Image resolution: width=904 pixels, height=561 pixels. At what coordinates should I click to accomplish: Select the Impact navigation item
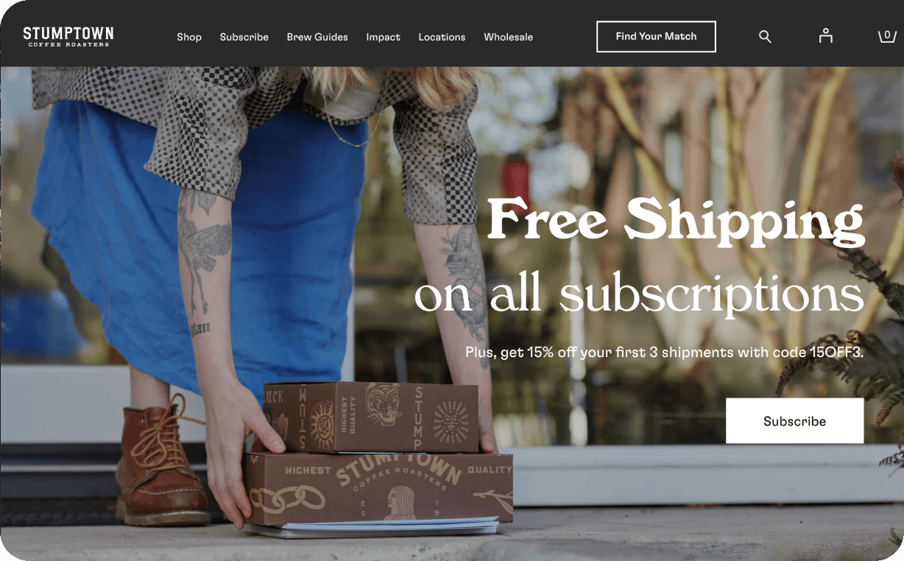pyautogui.click(x=384, y=37)
